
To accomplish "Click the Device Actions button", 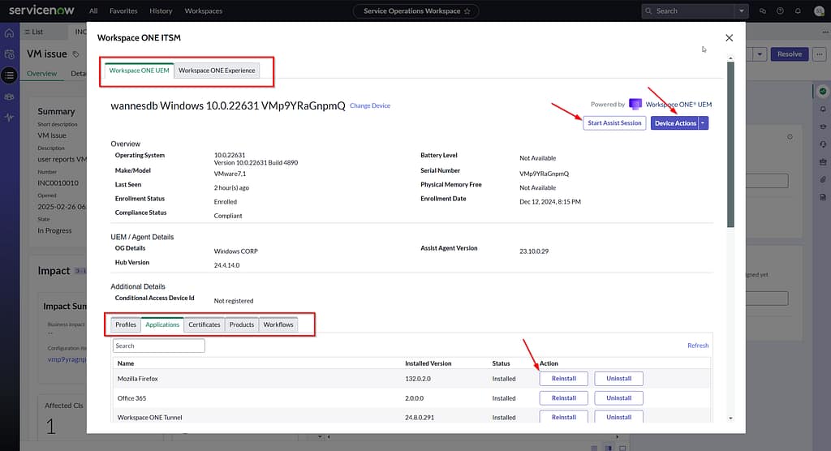I will coord(674,123).
